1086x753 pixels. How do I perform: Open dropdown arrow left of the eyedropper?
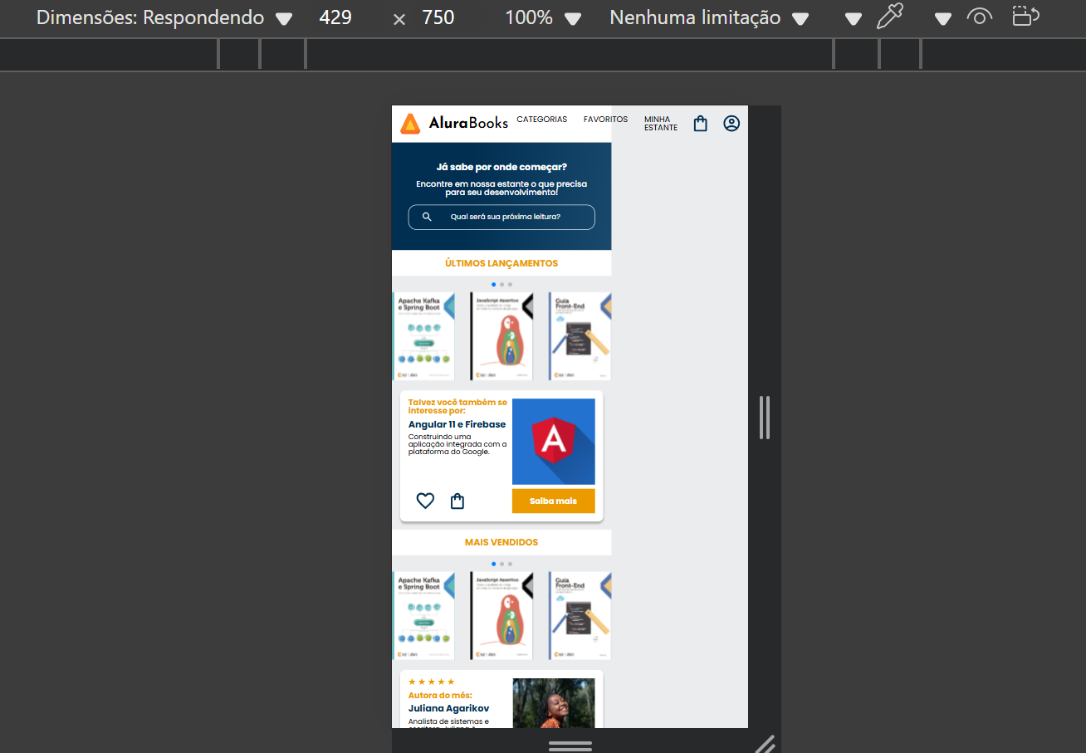(x=854, y=19)
